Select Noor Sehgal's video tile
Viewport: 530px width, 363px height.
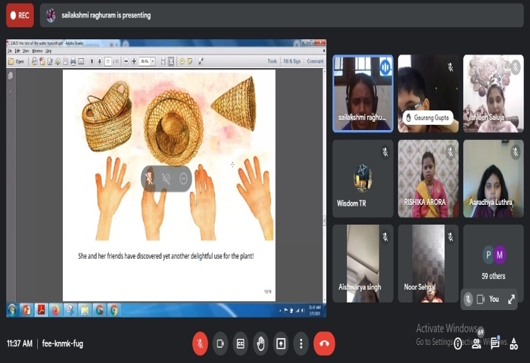coord(429,263)
